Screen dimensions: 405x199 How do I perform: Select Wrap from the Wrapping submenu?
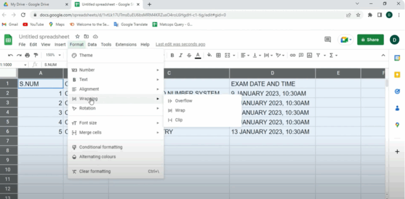(180, 110)
